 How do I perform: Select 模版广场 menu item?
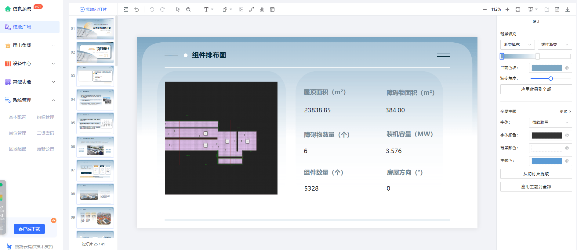[30, 27]
